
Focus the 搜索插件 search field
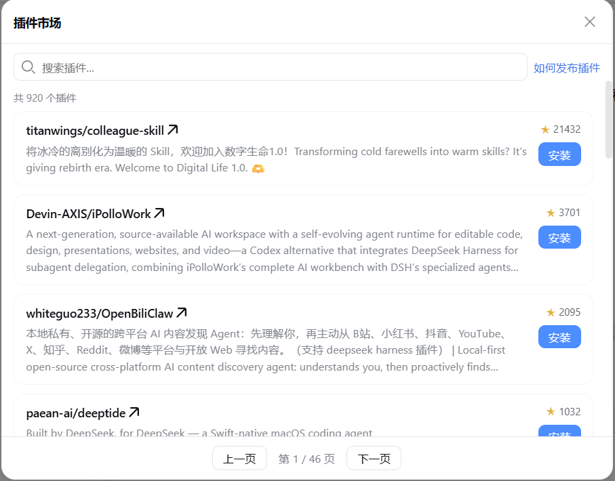[x=271, y=67]
